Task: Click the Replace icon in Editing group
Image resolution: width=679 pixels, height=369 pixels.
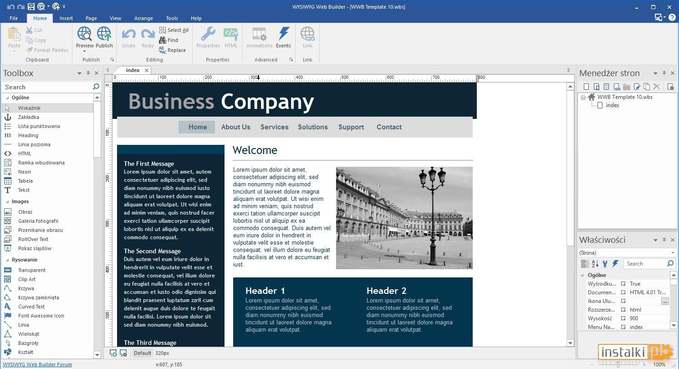Action: point(163,50)
